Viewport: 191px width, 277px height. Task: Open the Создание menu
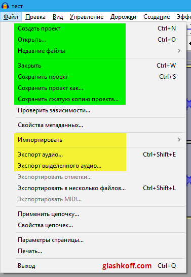tap(157, 17)
